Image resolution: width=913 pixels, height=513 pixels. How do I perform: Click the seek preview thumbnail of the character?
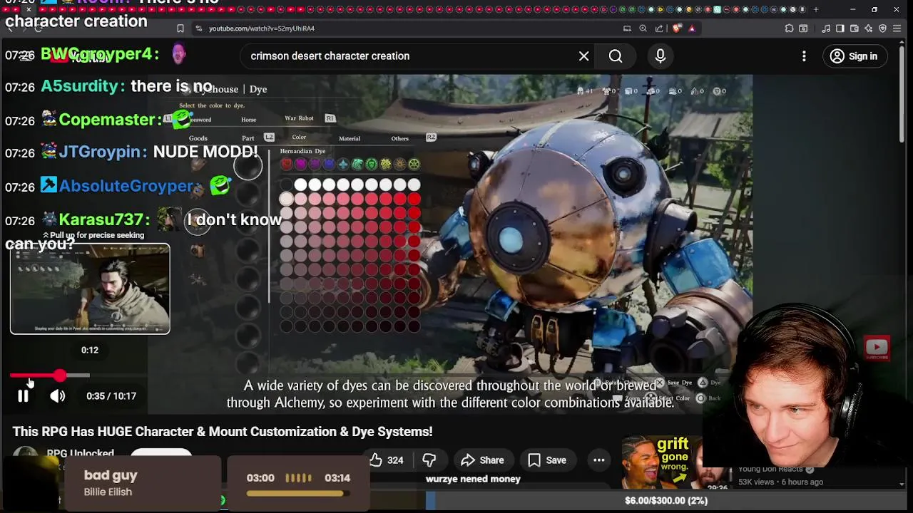click(90, 289)
